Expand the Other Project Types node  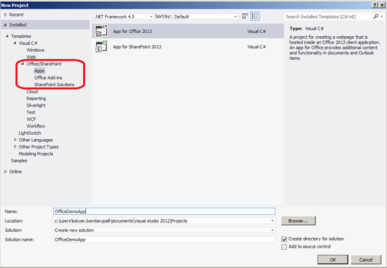[15, 147]
